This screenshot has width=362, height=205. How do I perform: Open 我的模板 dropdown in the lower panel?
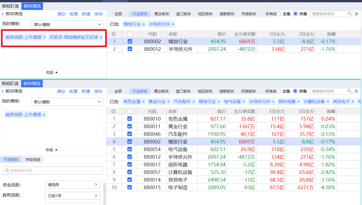(67, 102)
